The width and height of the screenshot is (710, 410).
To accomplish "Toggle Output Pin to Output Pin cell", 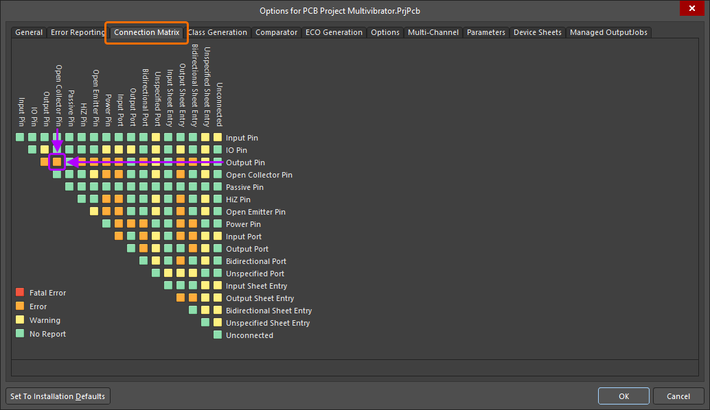I will [45, 162].
